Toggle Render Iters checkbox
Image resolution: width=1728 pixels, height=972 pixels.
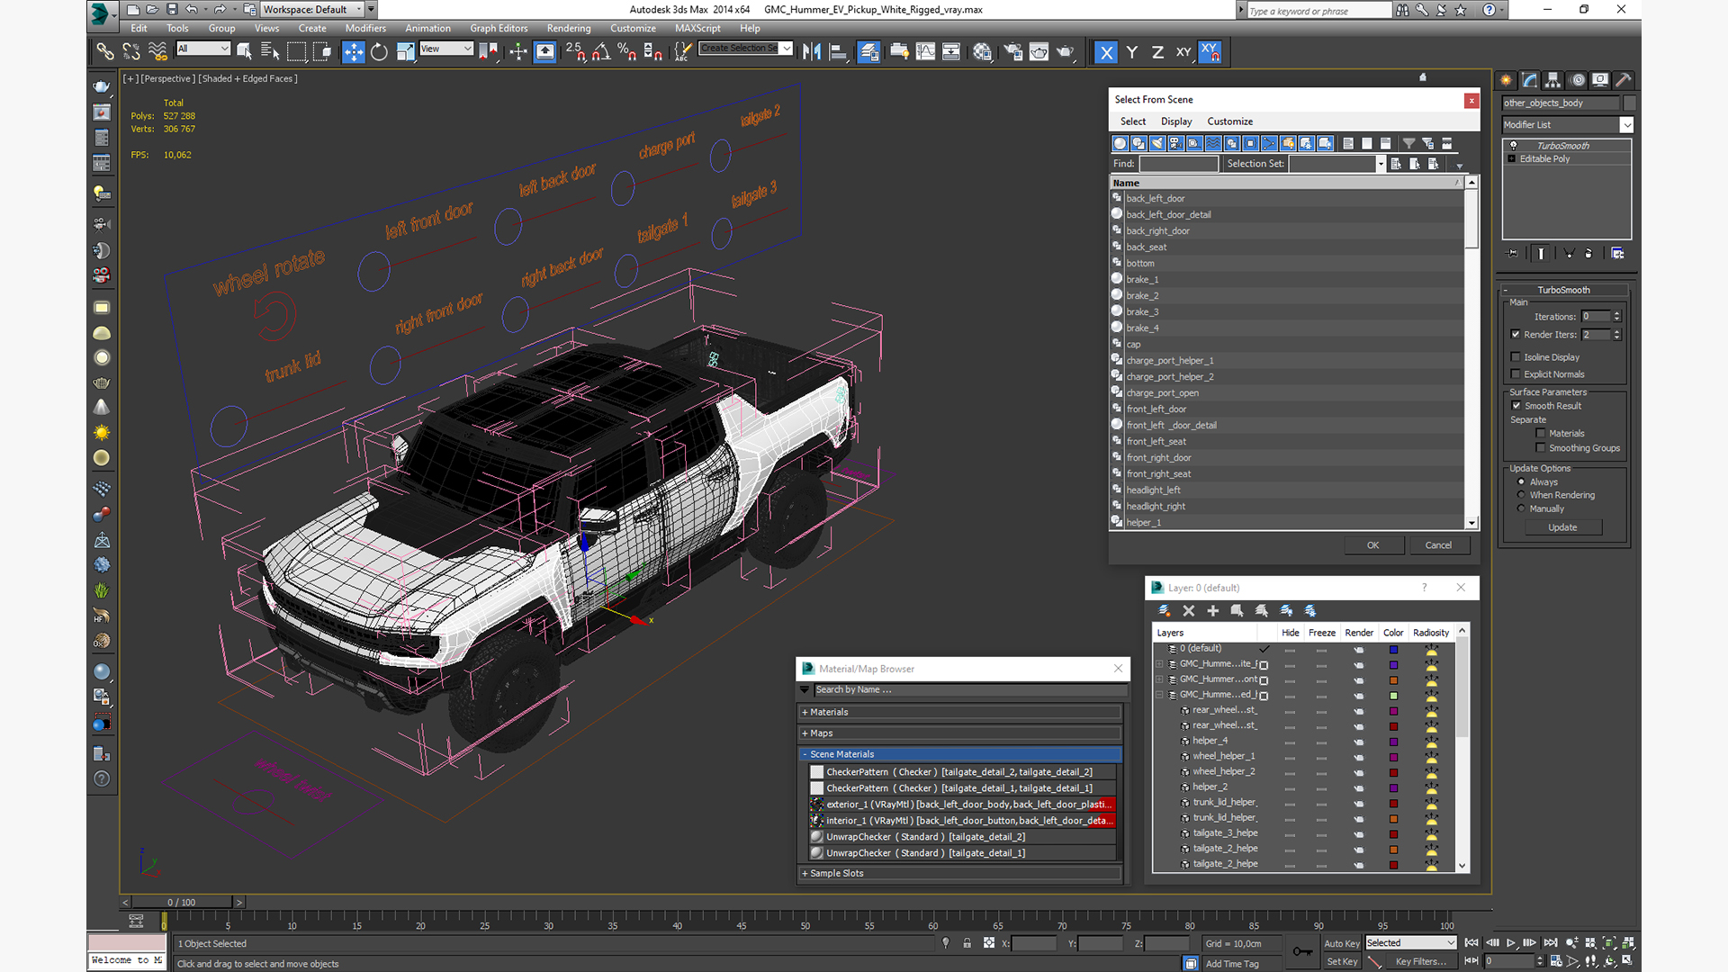click(x=1516, y=335)
